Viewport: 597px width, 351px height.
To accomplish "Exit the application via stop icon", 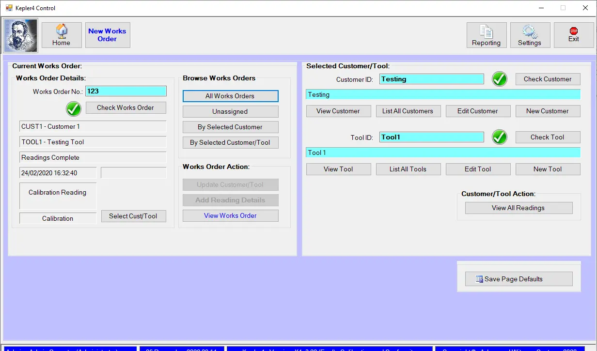I will (574, 35).
